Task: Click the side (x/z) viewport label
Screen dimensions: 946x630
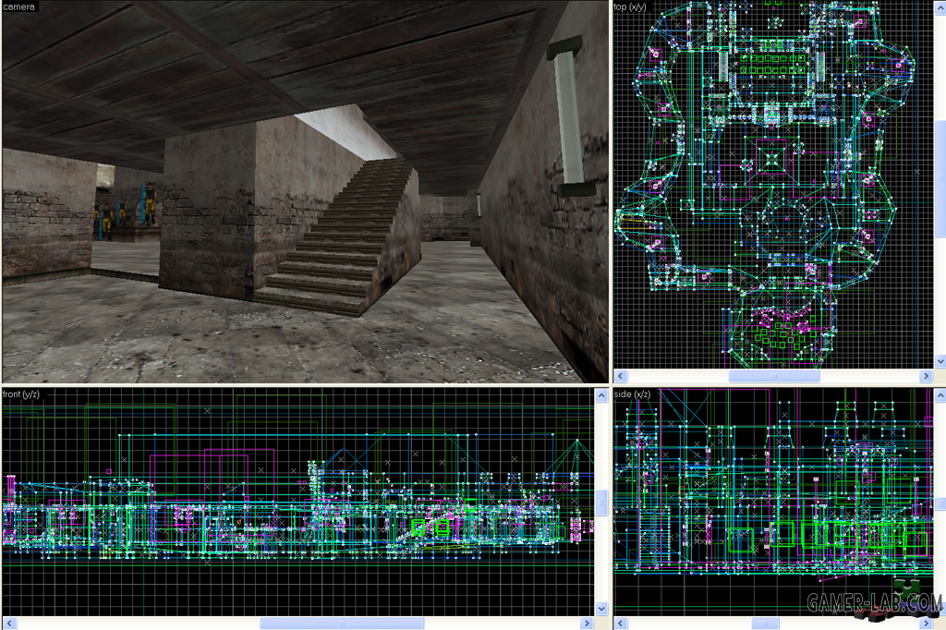Action: click(x=632, y=394)
